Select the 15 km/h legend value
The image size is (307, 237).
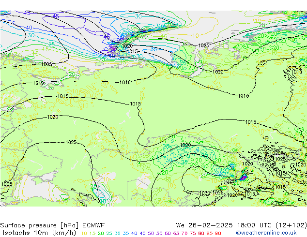coord(92,233)
